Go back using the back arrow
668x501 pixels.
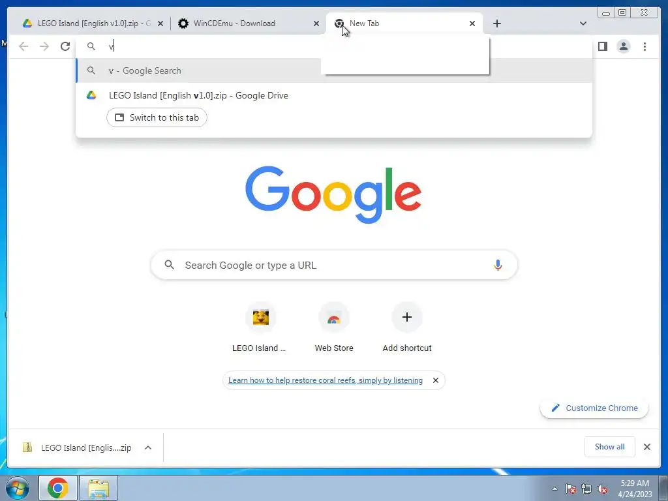[23, 46]
